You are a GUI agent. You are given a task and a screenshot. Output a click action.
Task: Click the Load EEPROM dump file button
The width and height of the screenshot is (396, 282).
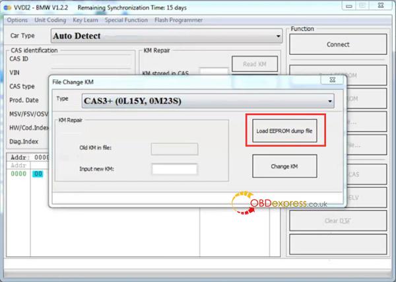coord(284,131)
